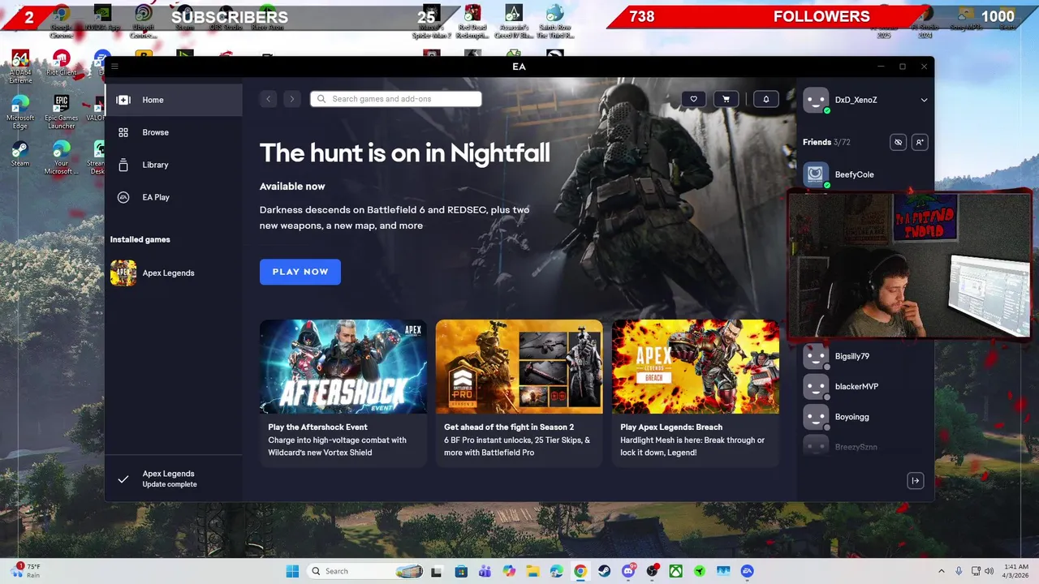Open the Xbox app from the taskbar
Image resolution: width=1039 pixels, height=584 pixels.
click(x=675, y=571)
